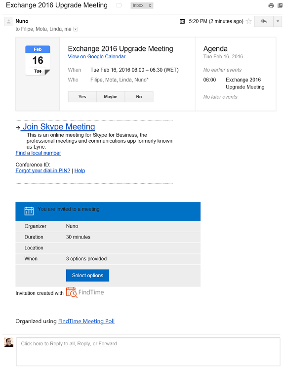Show recipient details dropdown arrow
This screenshot has height=368, width=284.
point(76,29)
